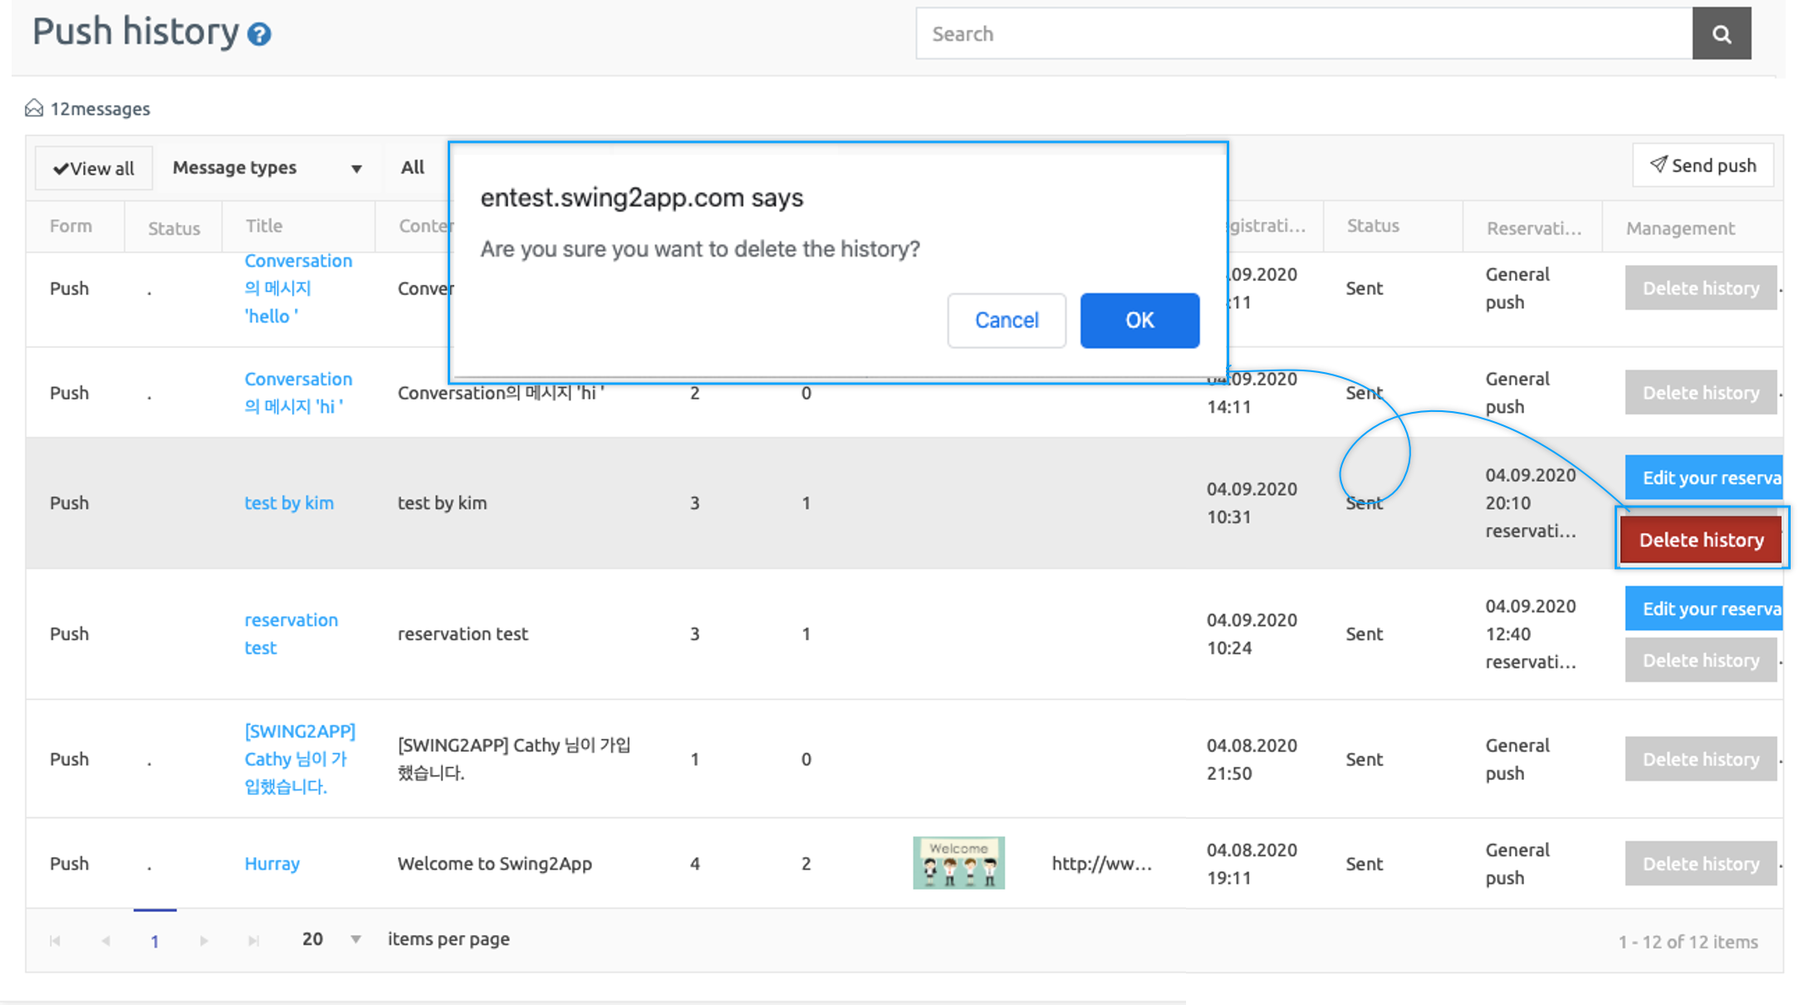This screenshot has width=1799, height=1005.
Task: Click the magnifier search button
Action: point(1721,34)
